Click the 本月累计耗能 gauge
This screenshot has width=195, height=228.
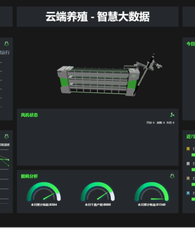coord(44,194)
